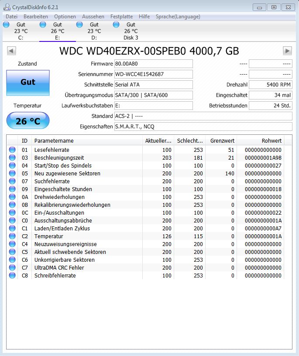Select the C: drive status orb
The height and width of the screenshot is (356, 299).
(x=7, y=24)
